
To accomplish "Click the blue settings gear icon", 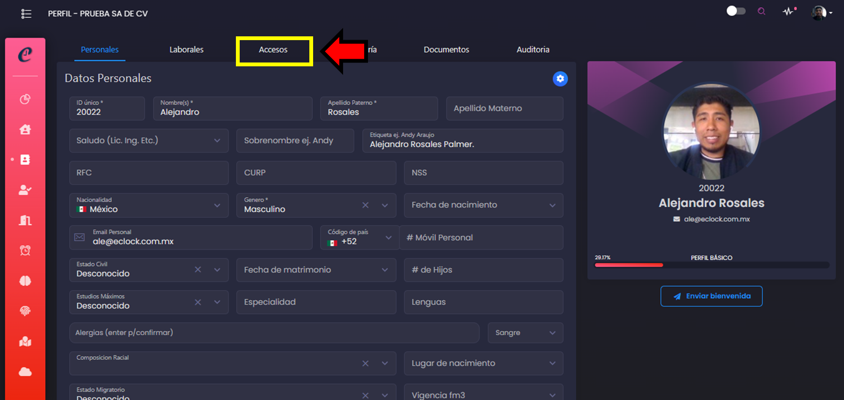I will pyautogui.click(x=560, y=79).
